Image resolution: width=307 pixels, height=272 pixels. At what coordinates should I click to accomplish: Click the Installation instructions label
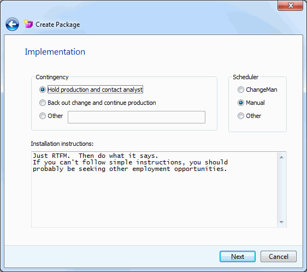tap(62, 144)
